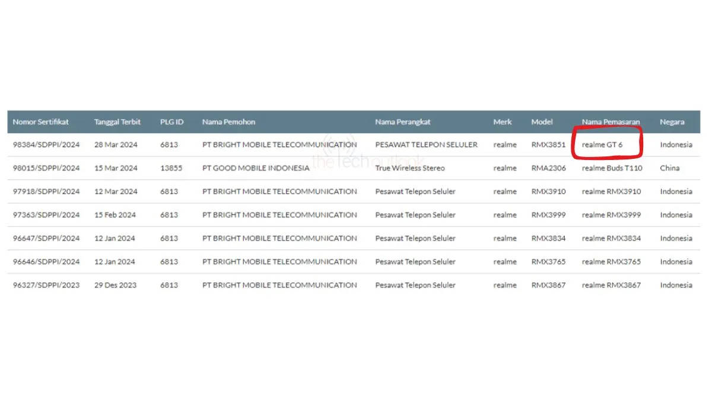
Task: Click the Nama Pemasaran column header
Action: 611,121
